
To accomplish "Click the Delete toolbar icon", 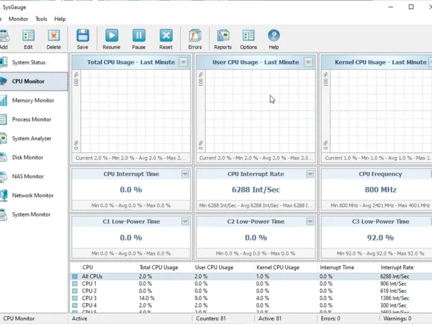I will [53, 36].
